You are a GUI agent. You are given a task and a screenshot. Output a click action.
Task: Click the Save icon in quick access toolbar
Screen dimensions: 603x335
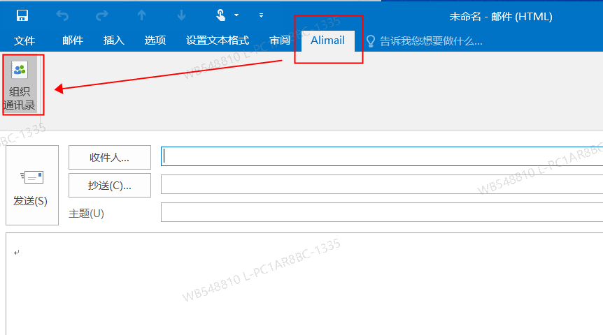point(22,15)
